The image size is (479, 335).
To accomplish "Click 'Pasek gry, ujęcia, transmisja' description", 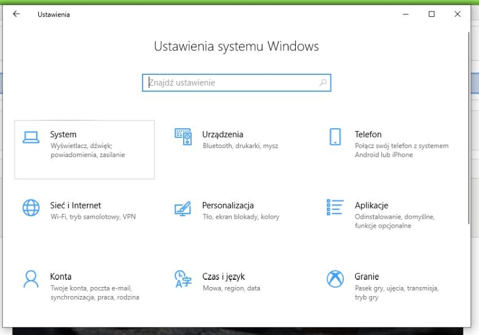I will (x=397, y=288).
